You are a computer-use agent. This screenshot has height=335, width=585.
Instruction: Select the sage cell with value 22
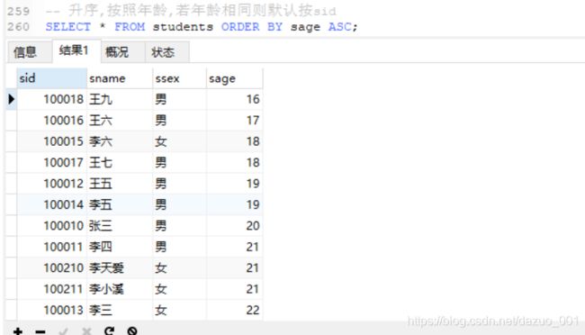[234, 310]
